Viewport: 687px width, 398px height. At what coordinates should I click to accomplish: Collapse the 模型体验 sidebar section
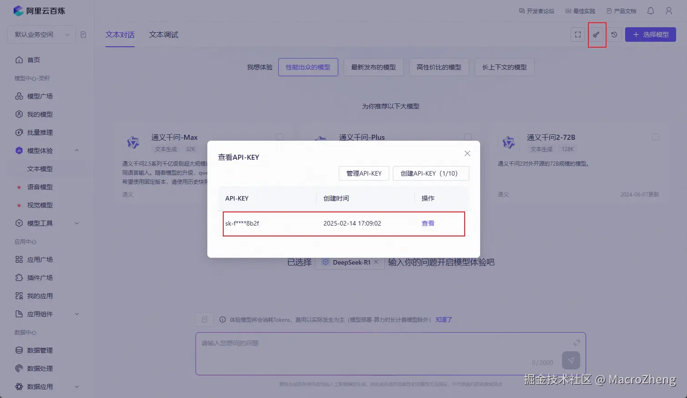[77, 151]
